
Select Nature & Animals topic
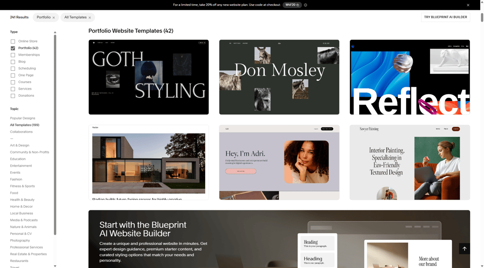pyautogui.click(x=23, y=227)
